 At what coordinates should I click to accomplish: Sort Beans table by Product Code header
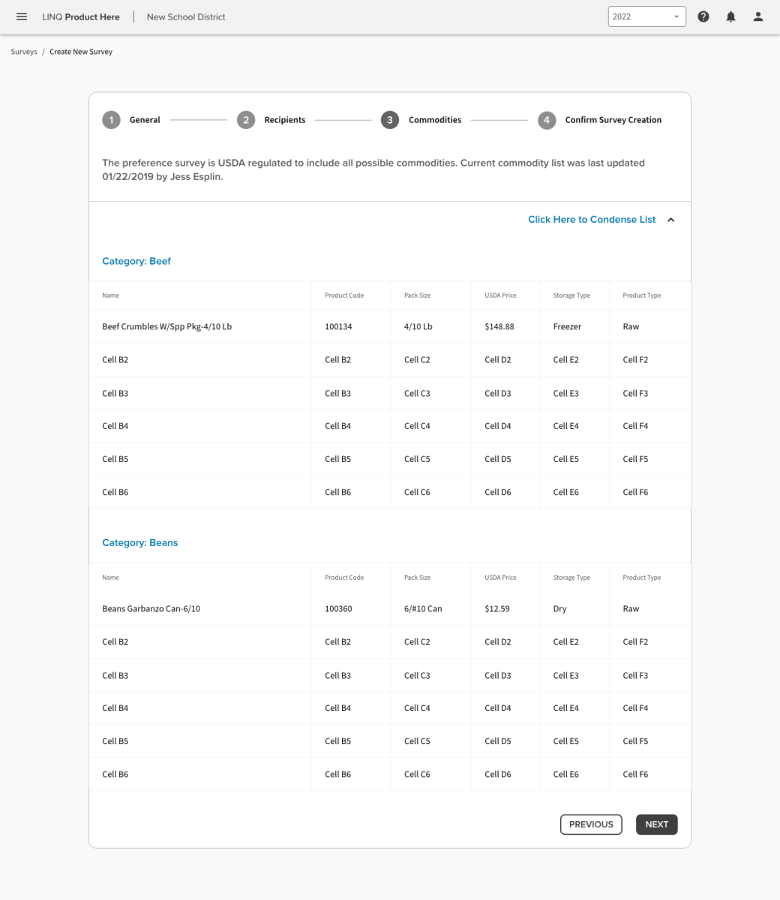pos(344,577)
